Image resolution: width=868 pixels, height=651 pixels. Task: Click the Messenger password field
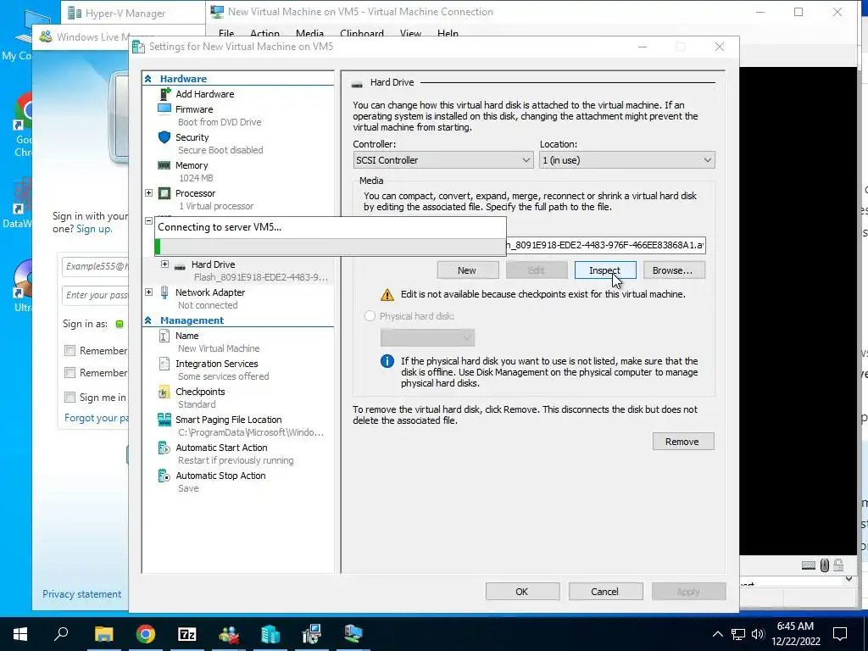coord(96,295)
